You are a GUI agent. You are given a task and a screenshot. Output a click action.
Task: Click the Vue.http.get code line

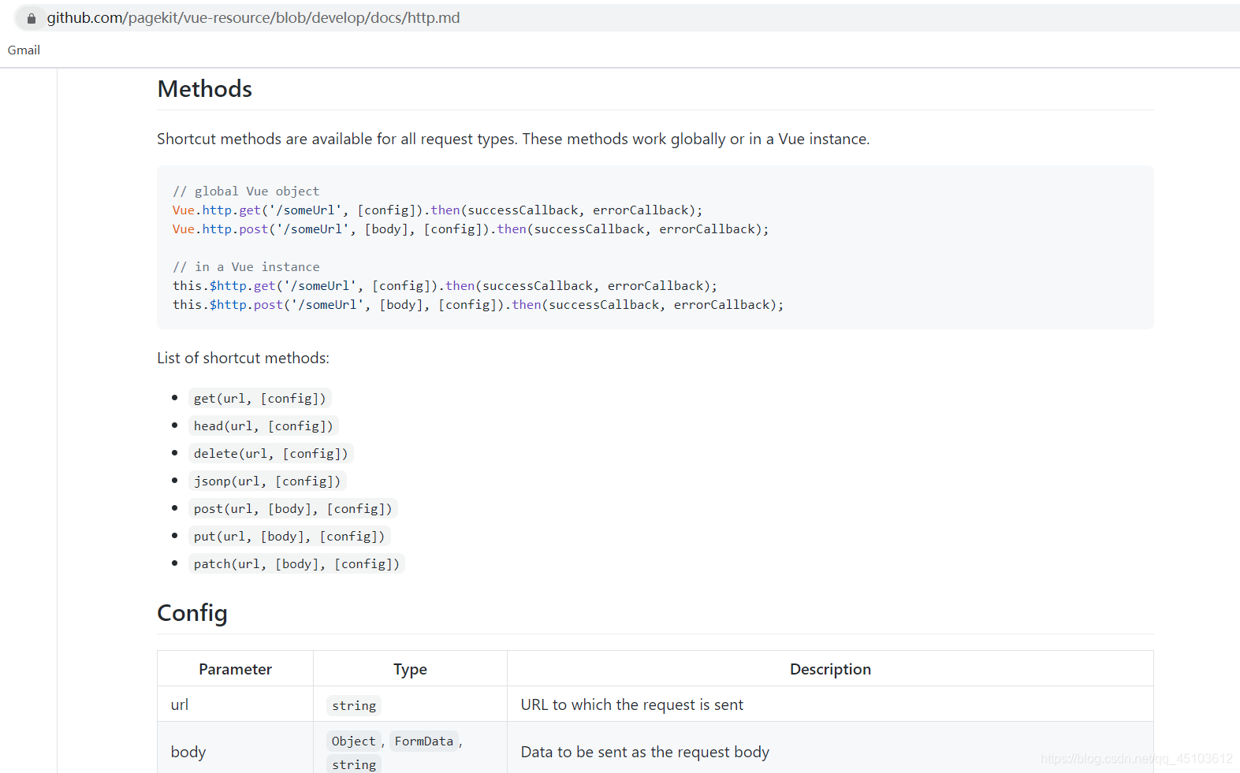[x=438, y=210]
